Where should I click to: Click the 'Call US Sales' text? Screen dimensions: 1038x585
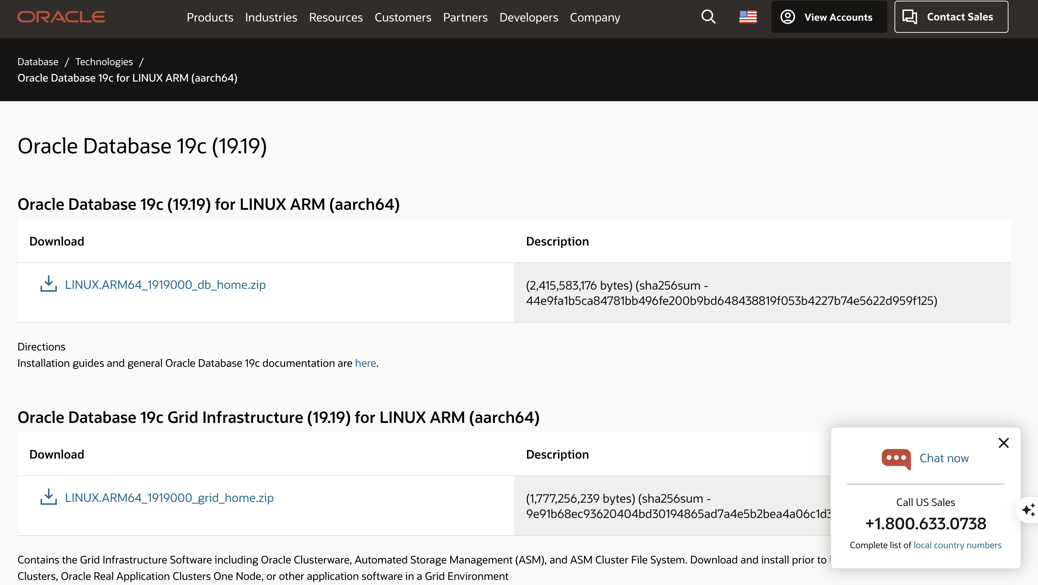pyautogui.click(x=925, y=502)
